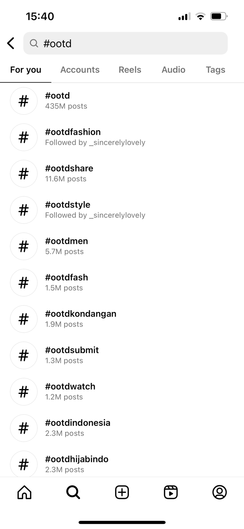Tap the back arrow to exit search

pos(10,43)
